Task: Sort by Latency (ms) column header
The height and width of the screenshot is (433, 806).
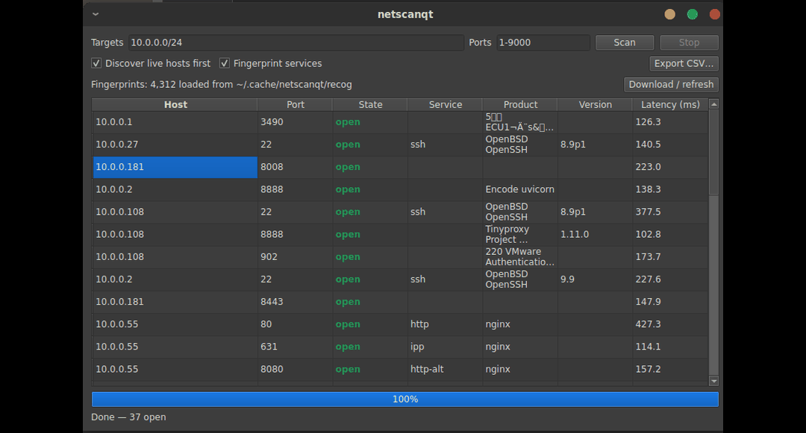Action: [x=670, y=104]
